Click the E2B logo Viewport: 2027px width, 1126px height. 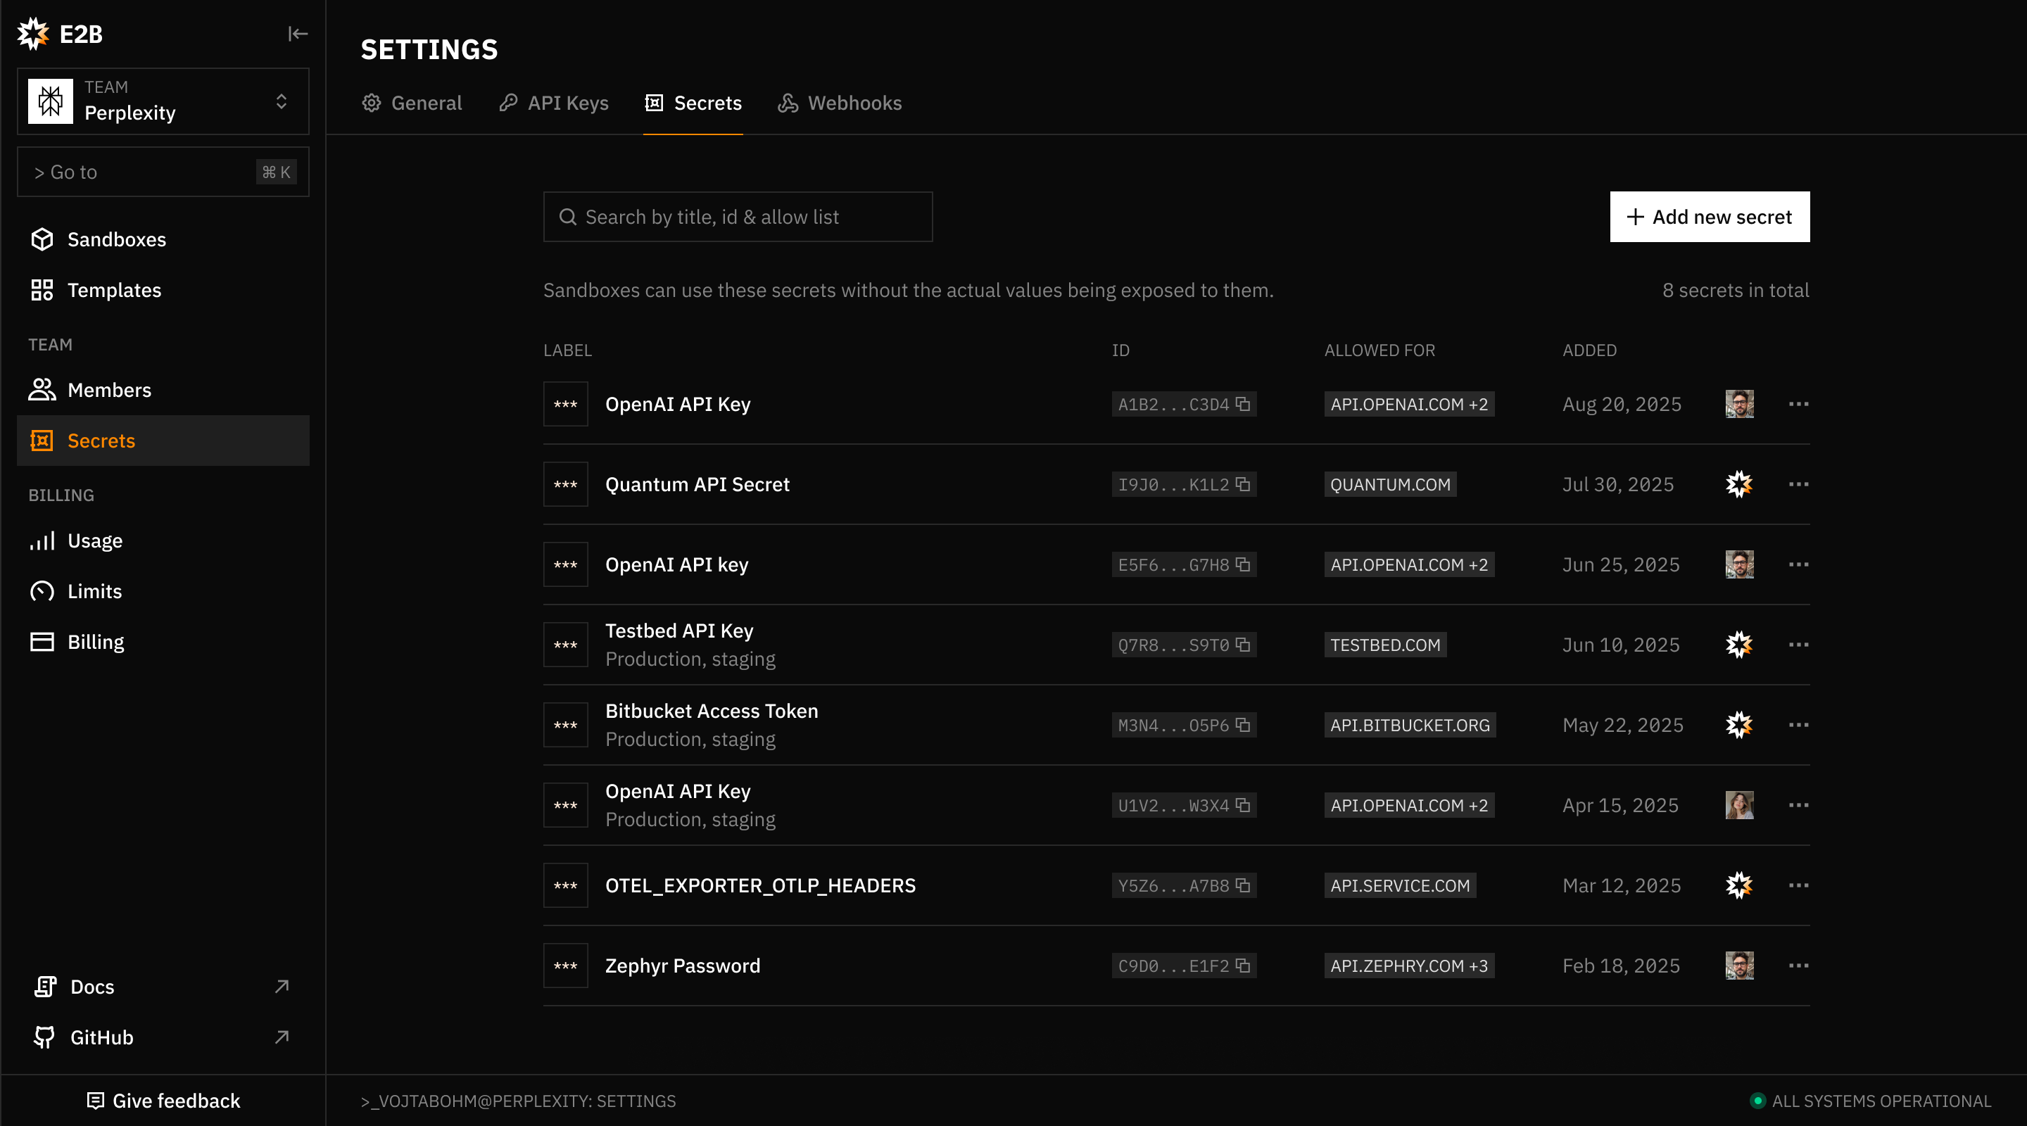(x=33, y=34)
